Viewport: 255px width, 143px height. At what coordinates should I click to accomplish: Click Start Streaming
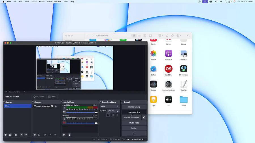point(134,107)
